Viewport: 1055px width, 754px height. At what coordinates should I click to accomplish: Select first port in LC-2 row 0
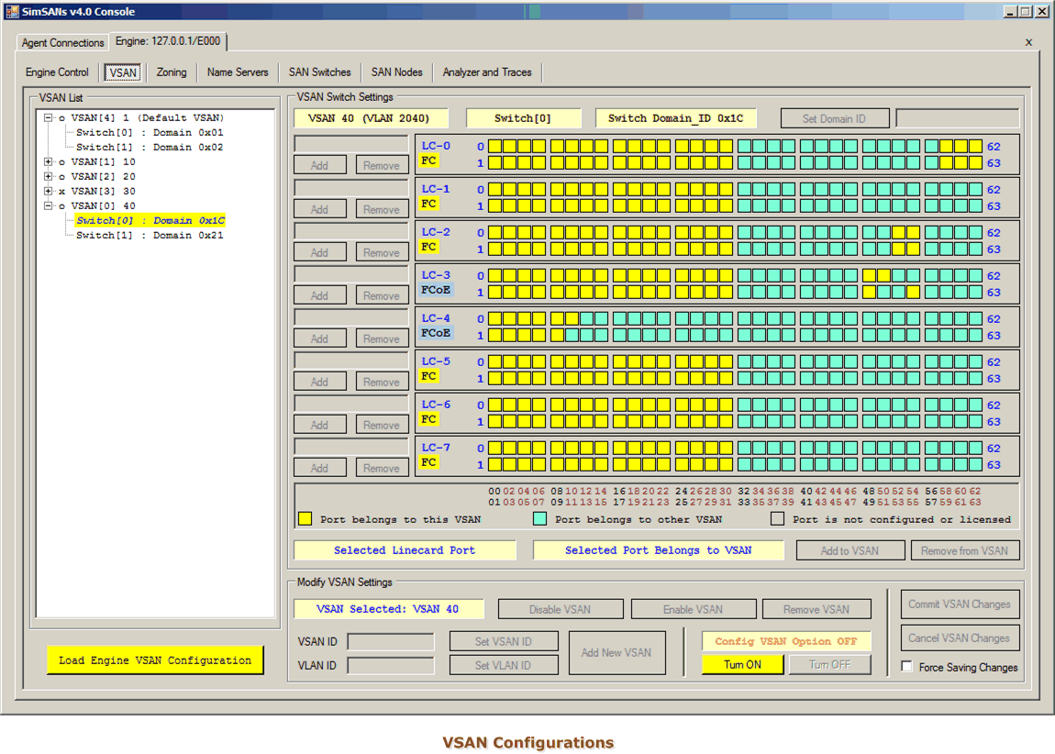coord(494,232)
